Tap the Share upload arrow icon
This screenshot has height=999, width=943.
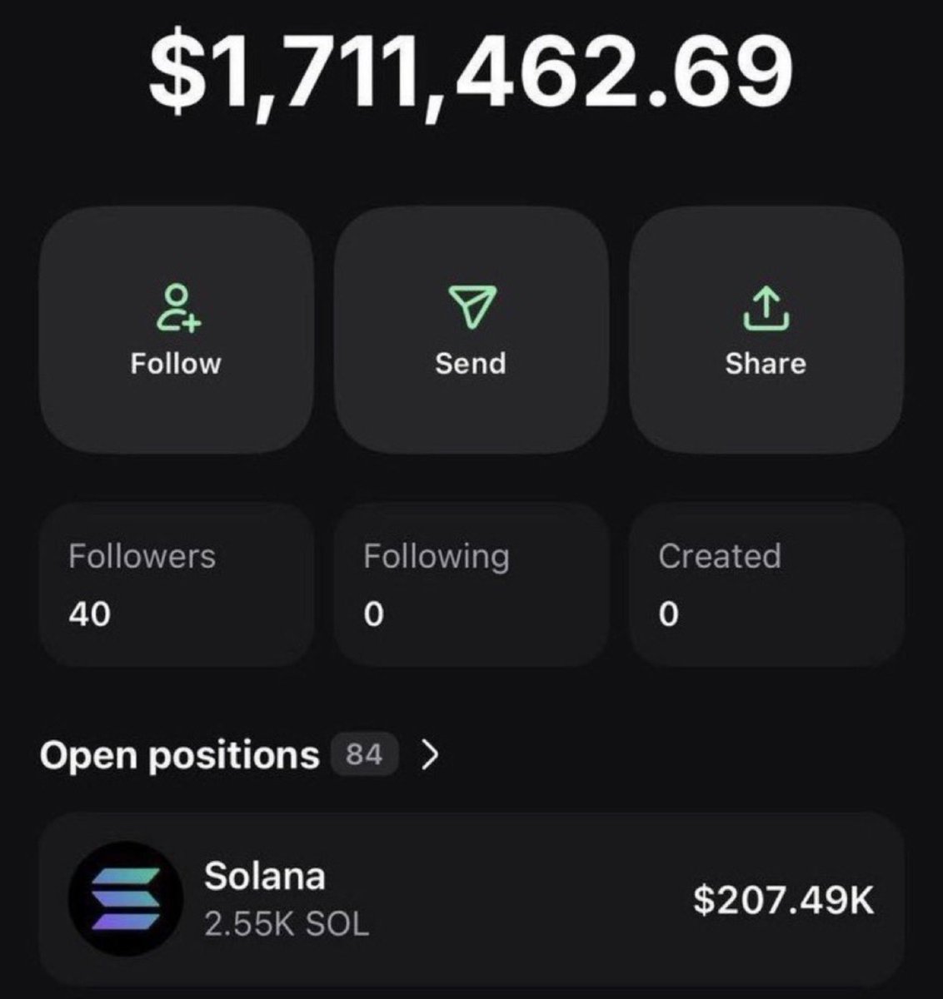(x=766, y=308)
